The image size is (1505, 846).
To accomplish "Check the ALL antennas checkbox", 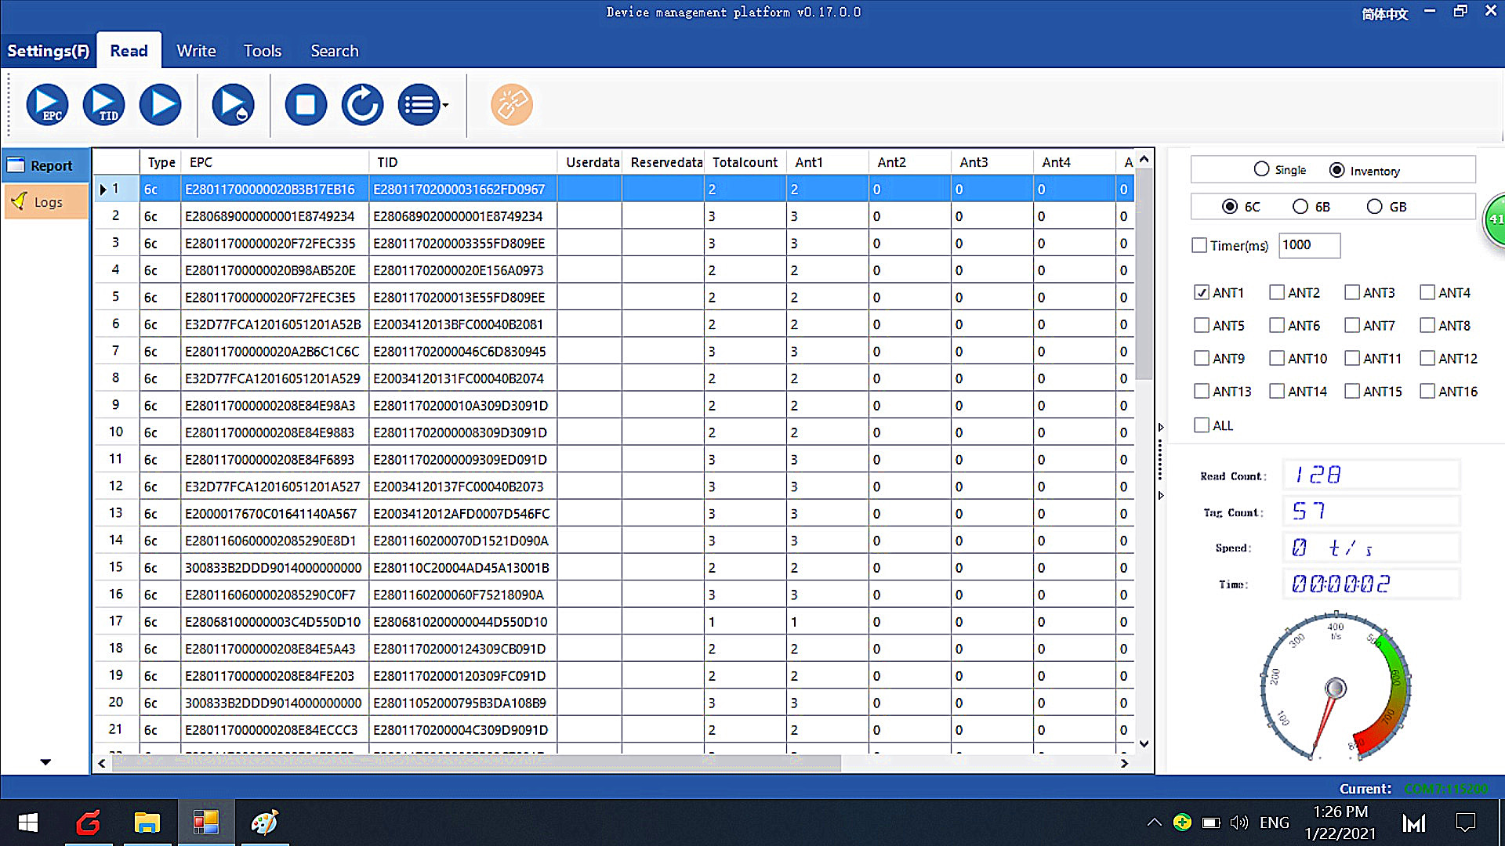I will click(x=1201, y=425).
